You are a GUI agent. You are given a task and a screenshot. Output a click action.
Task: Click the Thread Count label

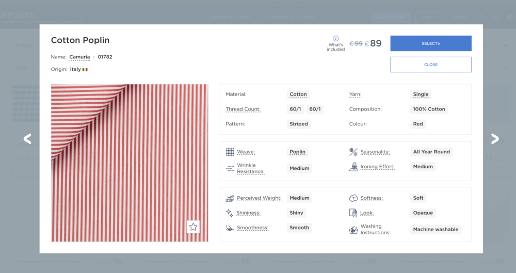point(243,109)
